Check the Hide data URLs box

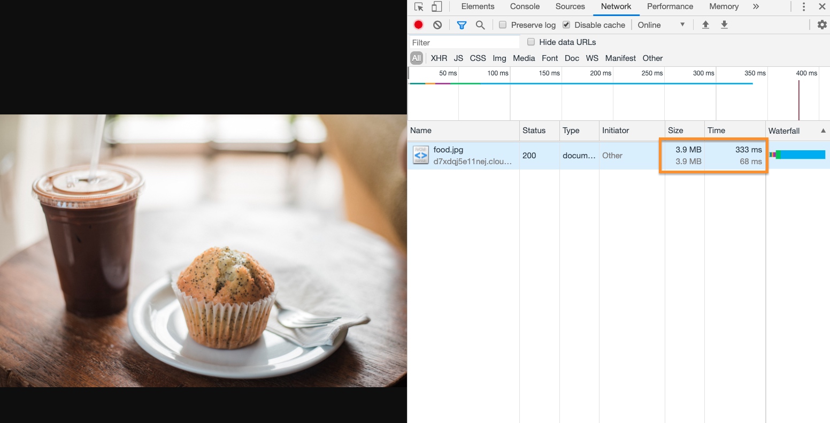(x=531, y=42)
